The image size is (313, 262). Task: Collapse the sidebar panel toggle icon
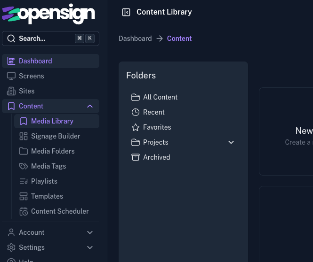pos(126,12)
